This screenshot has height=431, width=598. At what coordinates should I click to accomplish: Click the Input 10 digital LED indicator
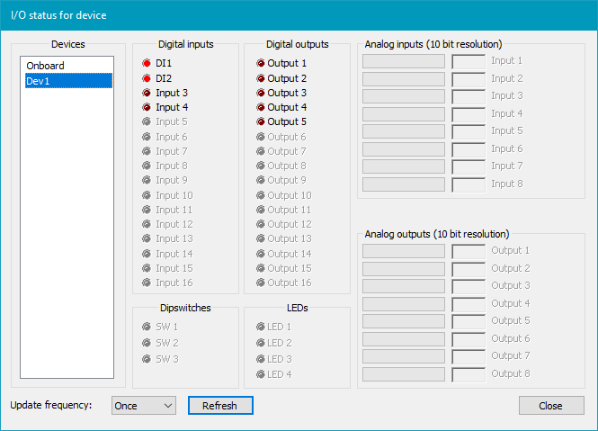[x=147, y=195]
